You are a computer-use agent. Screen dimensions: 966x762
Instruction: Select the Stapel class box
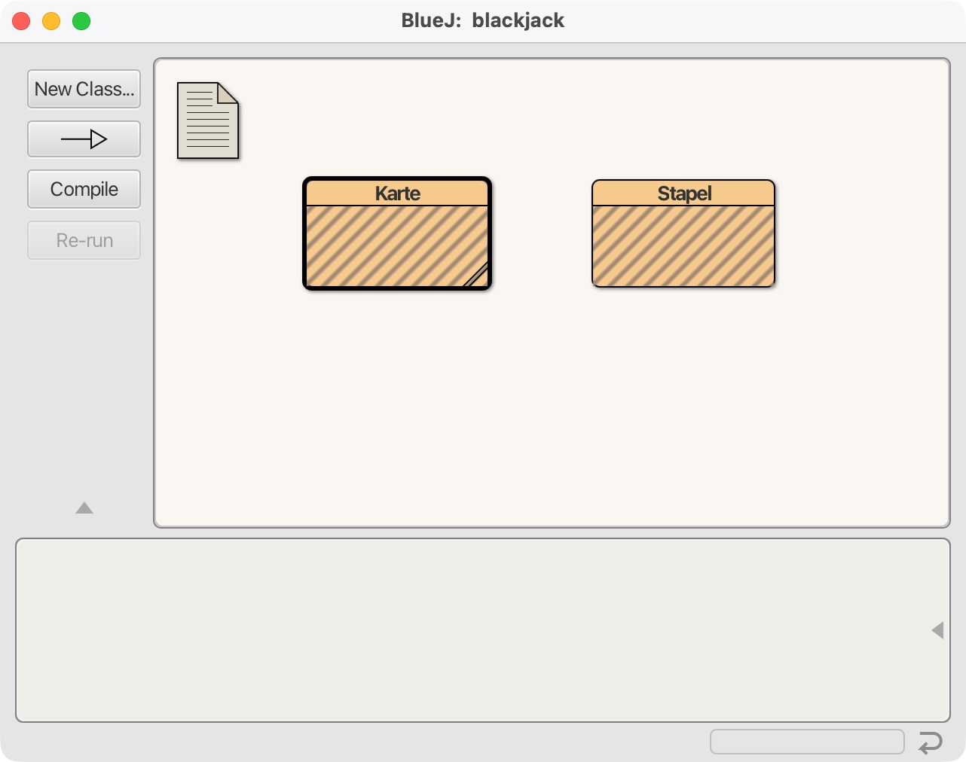(x=683, y=245)
